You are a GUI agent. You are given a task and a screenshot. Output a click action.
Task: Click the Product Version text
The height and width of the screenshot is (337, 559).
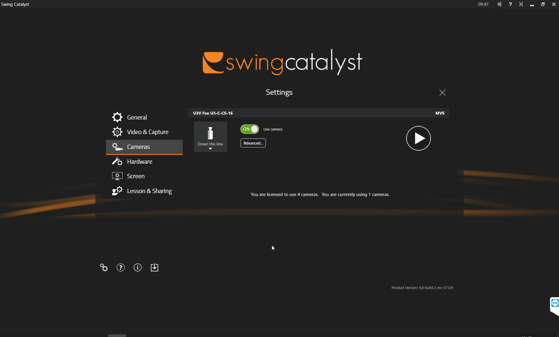coord(422,288)
